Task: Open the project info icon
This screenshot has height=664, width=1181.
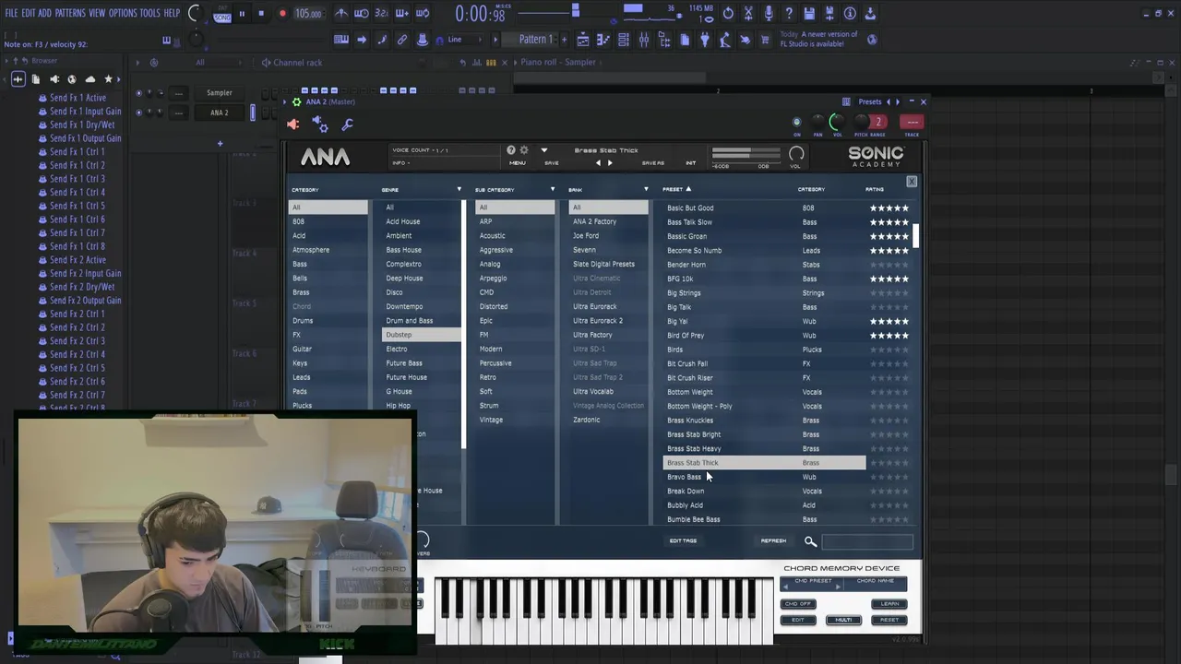Action: (850, 14)
